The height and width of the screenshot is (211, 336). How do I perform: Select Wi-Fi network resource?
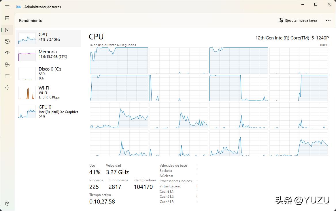coord(48,92)
